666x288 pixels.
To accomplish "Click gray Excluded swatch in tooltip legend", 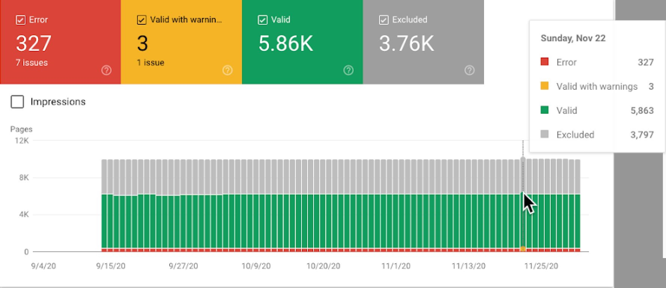I will click(545, 134).
